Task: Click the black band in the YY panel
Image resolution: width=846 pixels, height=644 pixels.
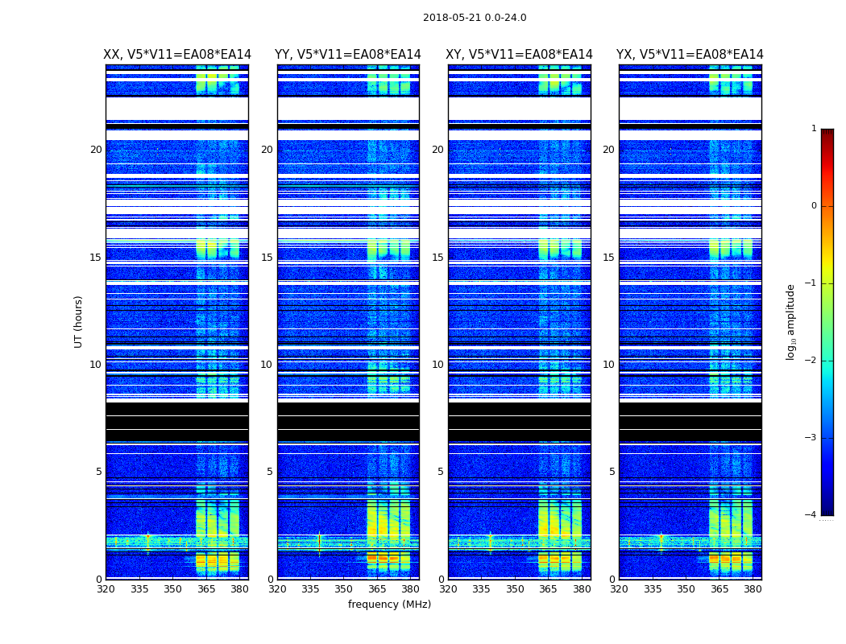Action: click(348, 422)
